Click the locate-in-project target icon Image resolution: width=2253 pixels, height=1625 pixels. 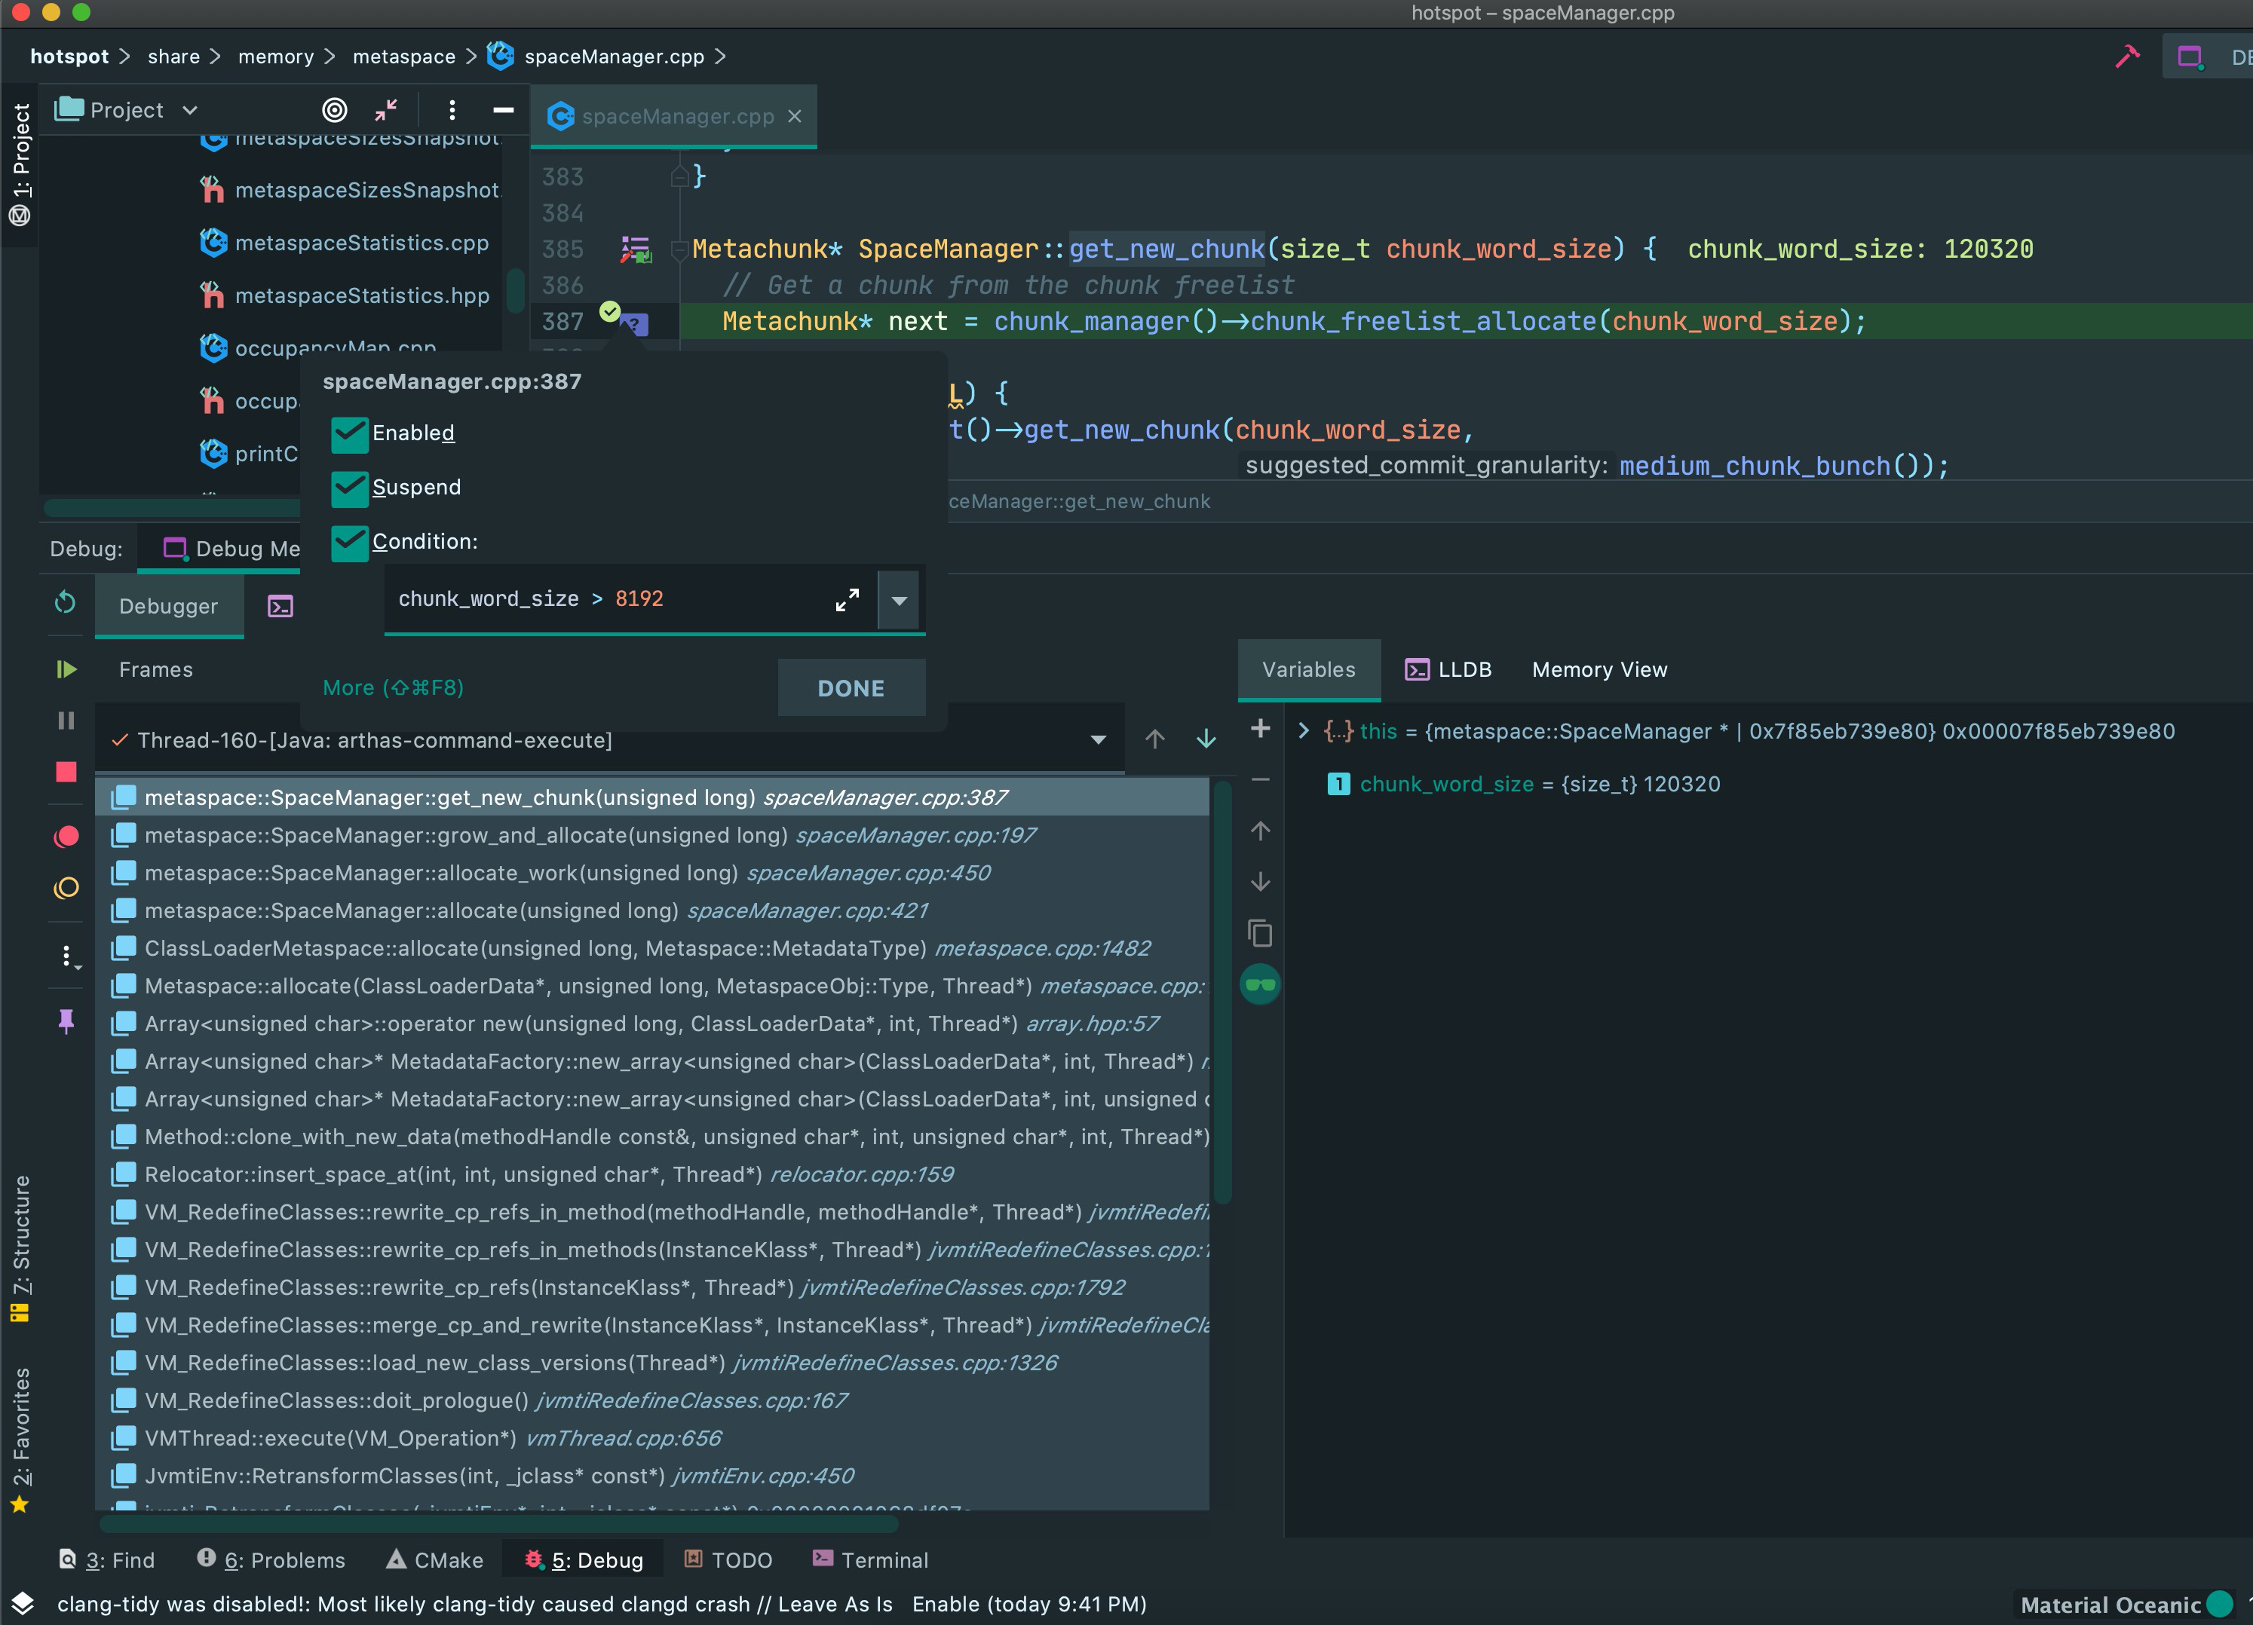click(x=335, y=110)
